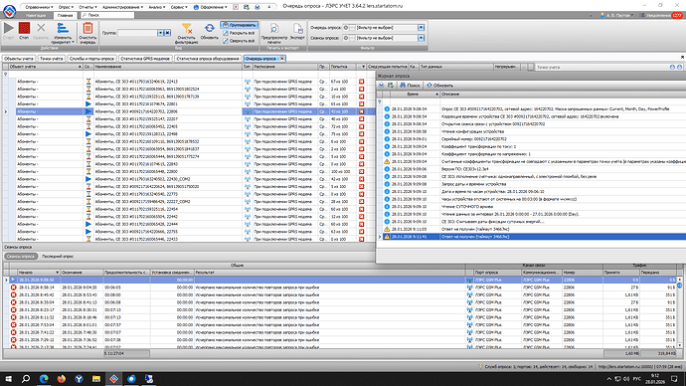Sort sessions by Начало column header
The width and height of the screenshot is (686, 386).
[x=38, y=273]
